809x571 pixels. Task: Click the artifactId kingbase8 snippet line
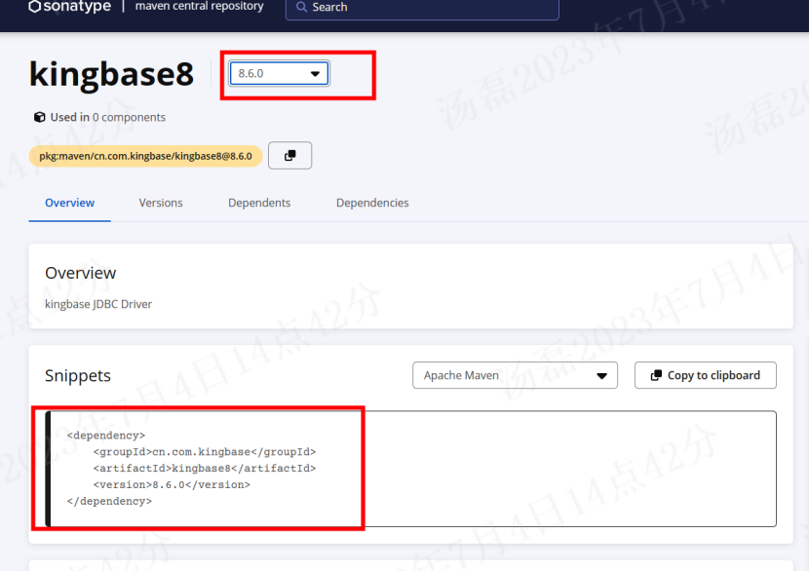pos(205,469)
